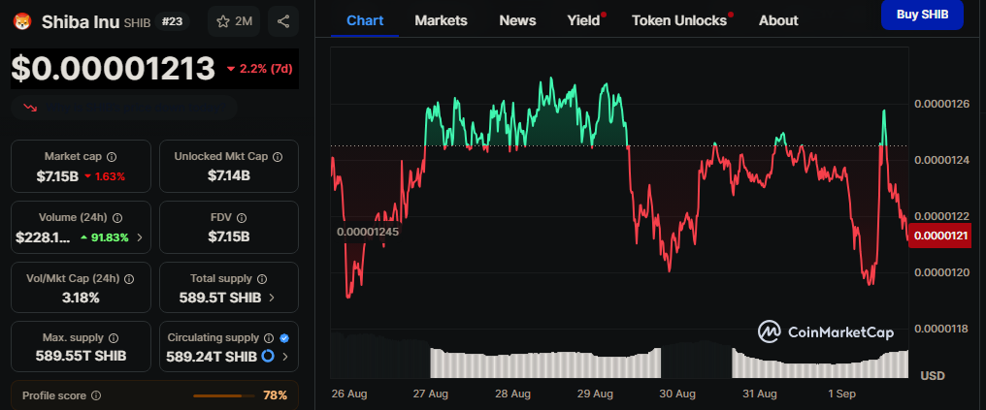This screenshot has height=410, width=986.
Task: Expand Total supply details chevron
Action: point(272,298)
